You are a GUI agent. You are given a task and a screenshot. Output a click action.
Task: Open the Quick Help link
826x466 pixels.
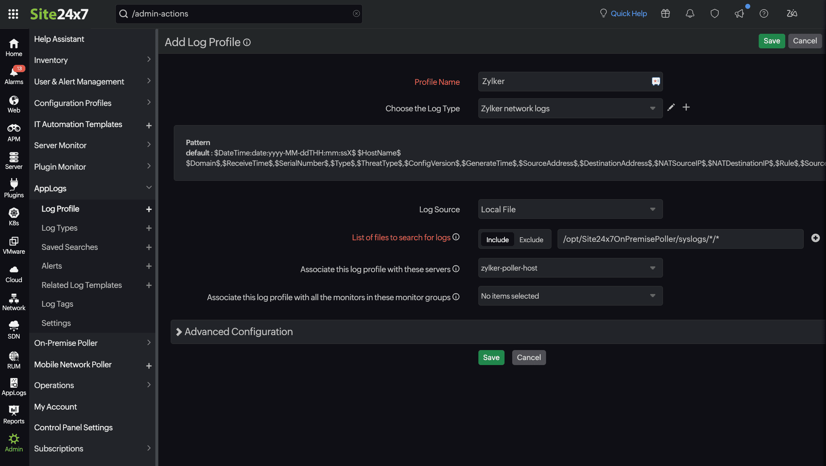tap(628, 14)
